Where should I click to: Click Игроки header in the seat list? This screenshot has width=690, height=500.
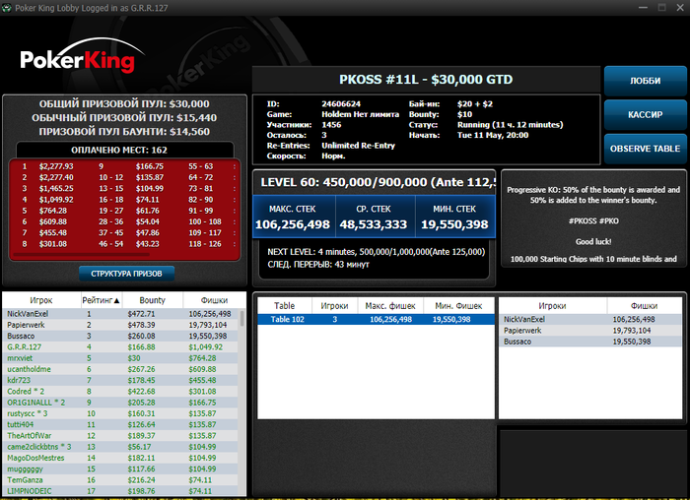point(552,305)
